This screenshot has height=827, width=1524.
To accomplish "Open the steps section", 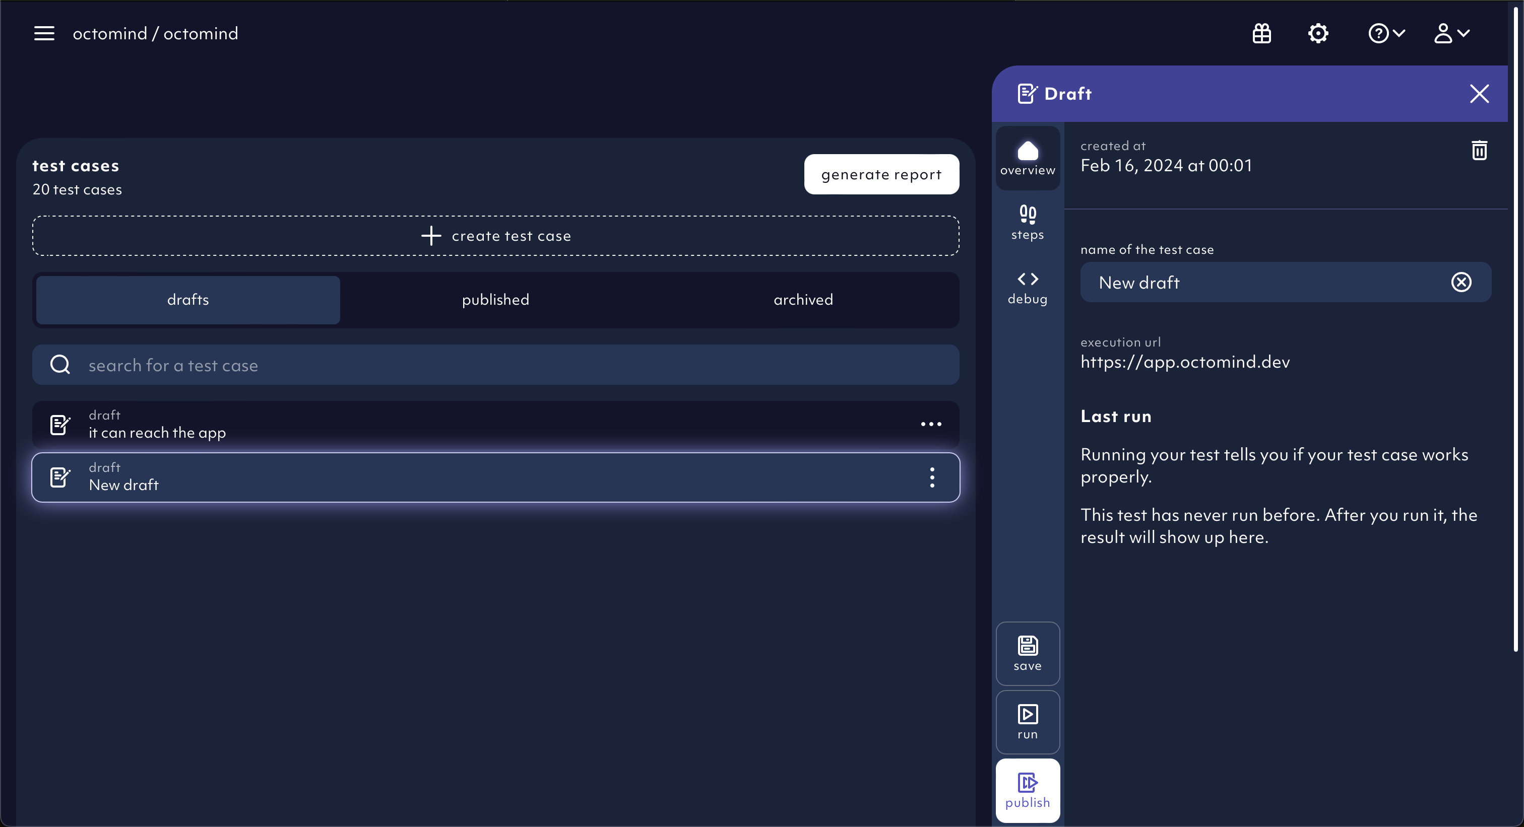I will point(1028,223).
